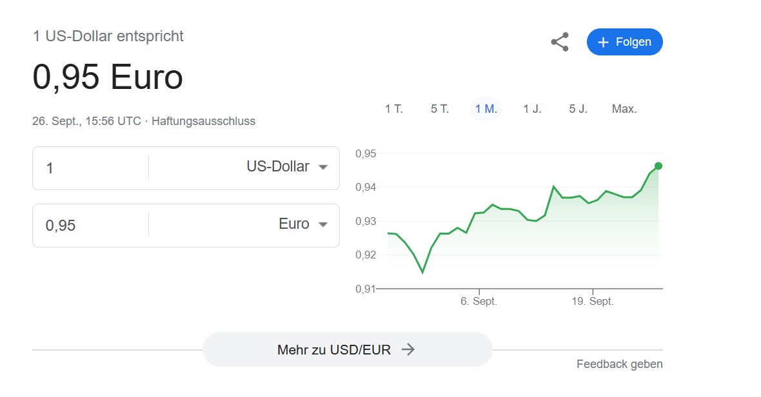Click the share icon
Image resolution: width=761 pixels, height=397 pixels.
coord(560,42)
